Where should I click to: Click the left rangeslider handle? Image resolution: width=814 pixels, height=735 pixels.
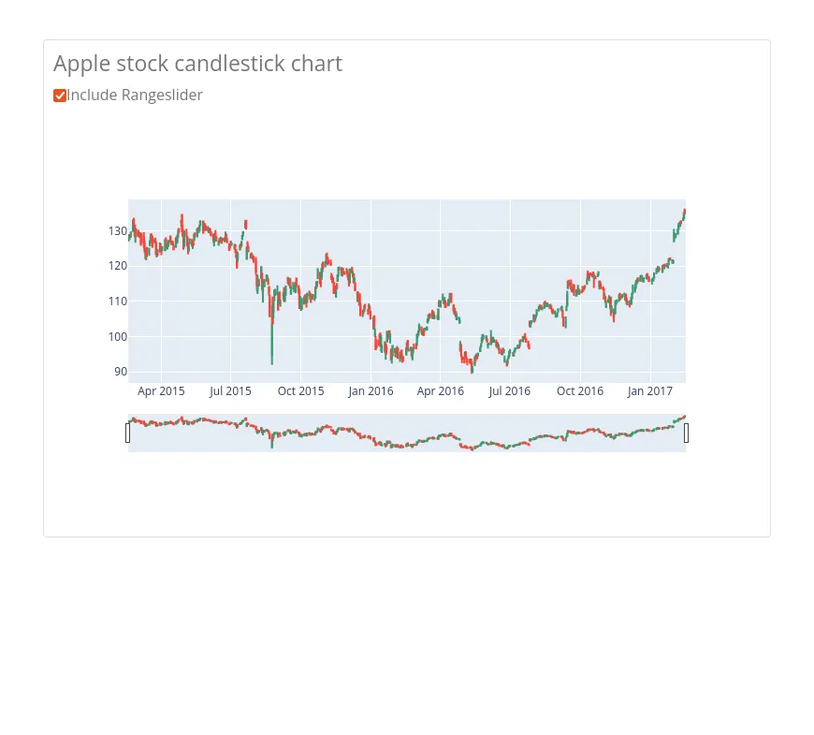point(128,433)
